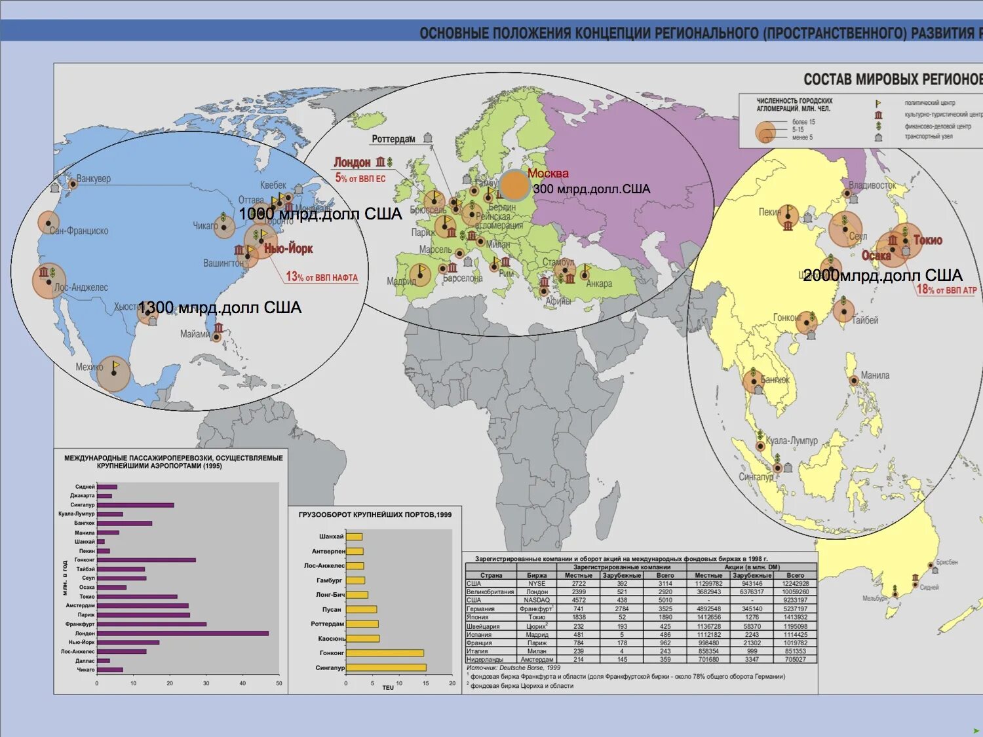Viewport: 983px width, 737px height.
Task: Click the Лос-Анджелес city circle marker
Action: [x=48, y=281]
